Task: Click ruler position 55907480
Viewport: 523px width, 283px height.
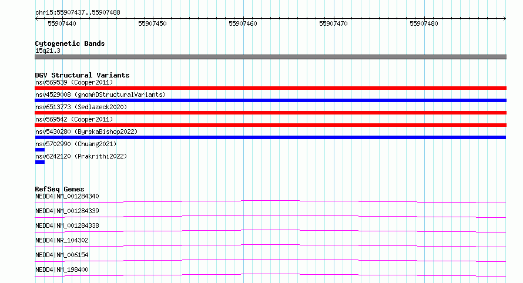Action: pos(424,23)
